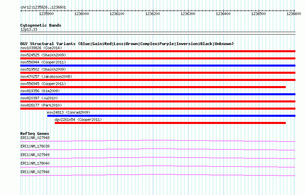The width and height of the screenshot is (305, 195).
Task: Click the chr12:1235826..1236601 region label
Action: click(43, 8)
